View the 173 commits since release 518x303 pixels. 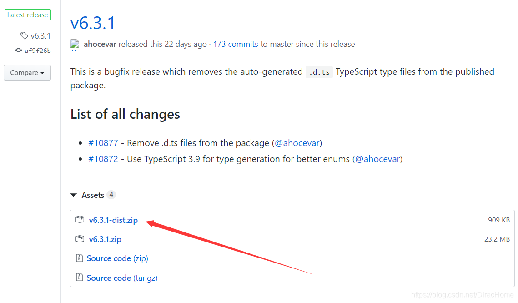[x=236, y=44]
